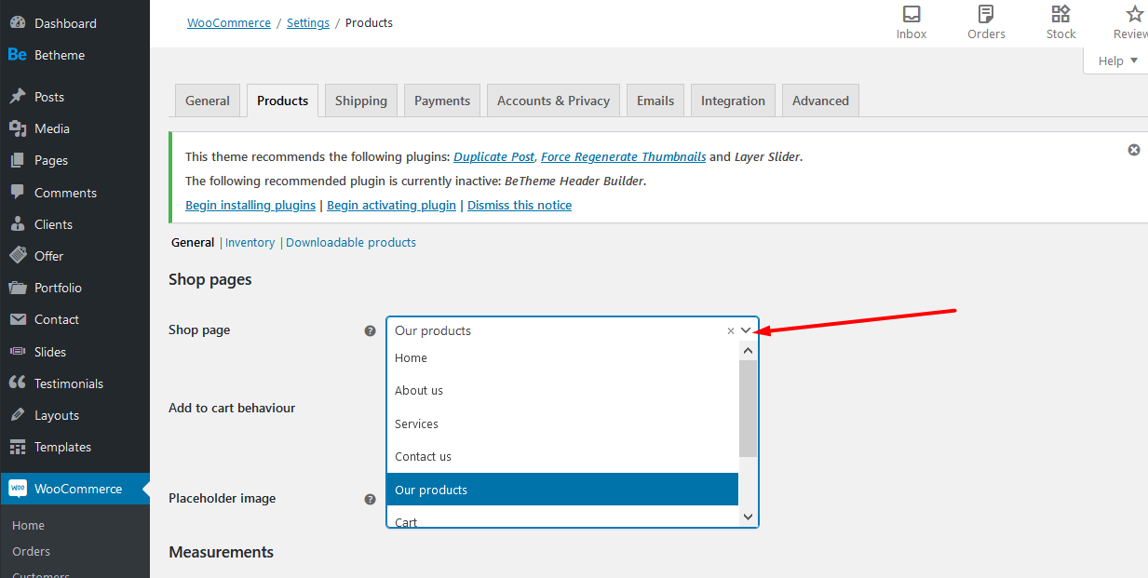Clear the Shop page selection x

pyautogui.click(x=731, y=331)
